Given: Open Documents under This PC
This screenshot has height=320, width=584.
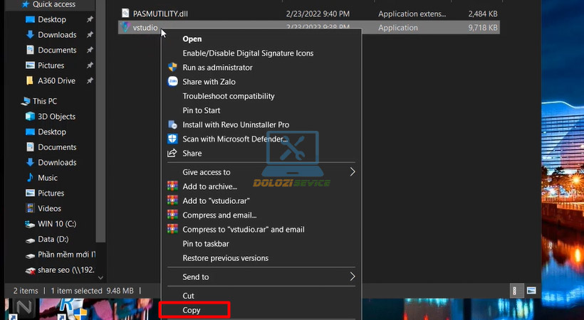Looking at the screenshot, I should tap(57, 147).
